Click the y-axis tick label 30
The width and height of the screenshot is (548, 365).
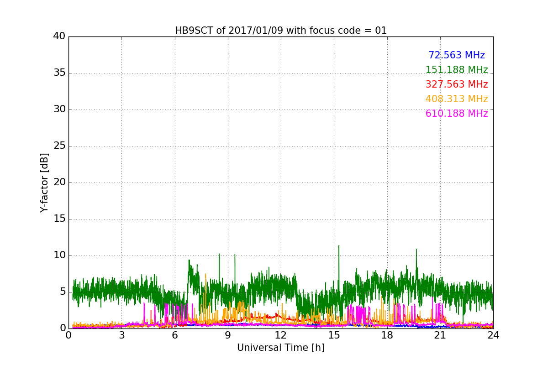pyautogui.click(x=59, y=109)
